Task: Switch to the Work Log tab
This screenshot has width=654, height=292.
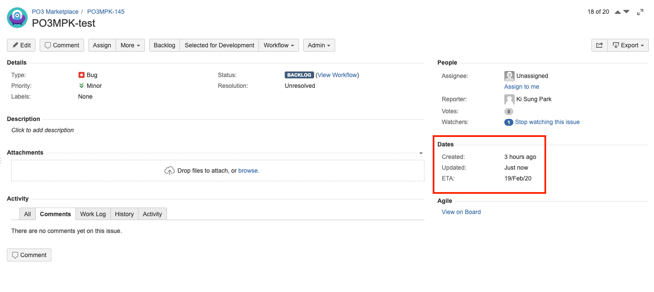Action: [x=93, y=214]
